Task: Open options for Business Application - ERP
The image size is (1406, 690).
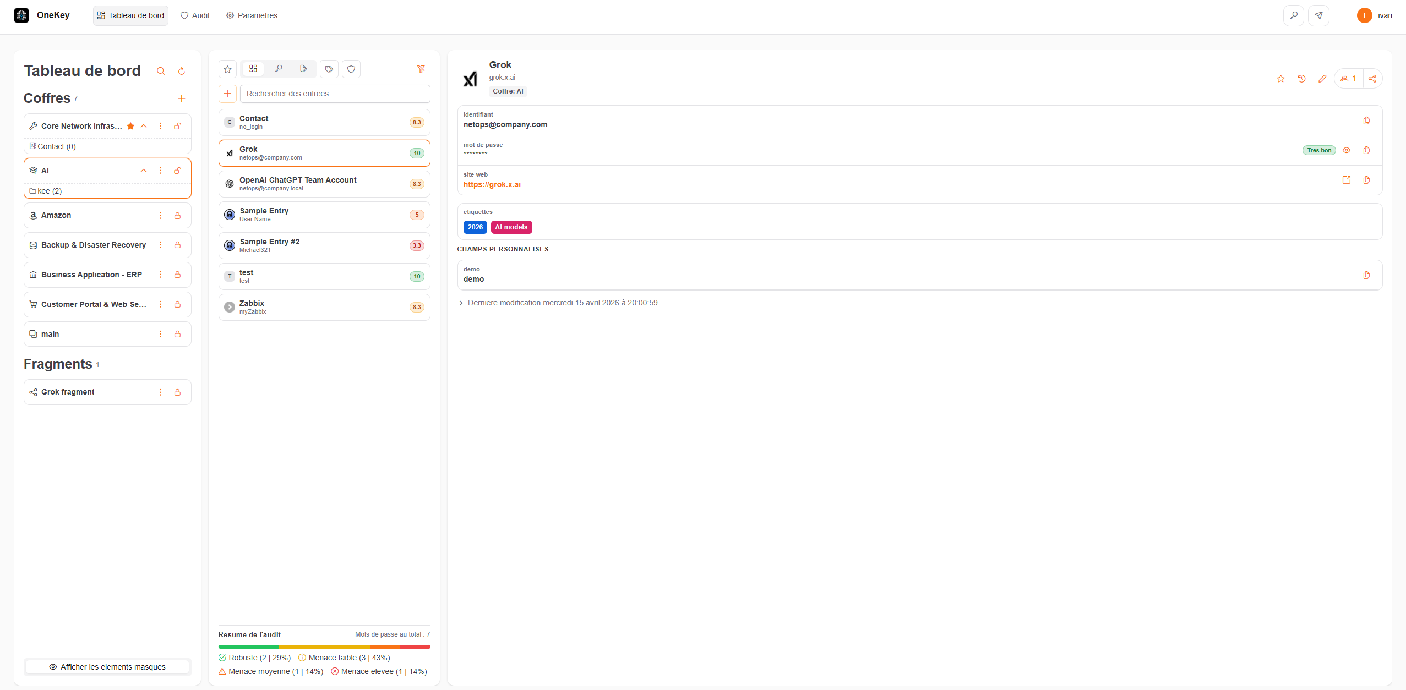Action: 161,275
